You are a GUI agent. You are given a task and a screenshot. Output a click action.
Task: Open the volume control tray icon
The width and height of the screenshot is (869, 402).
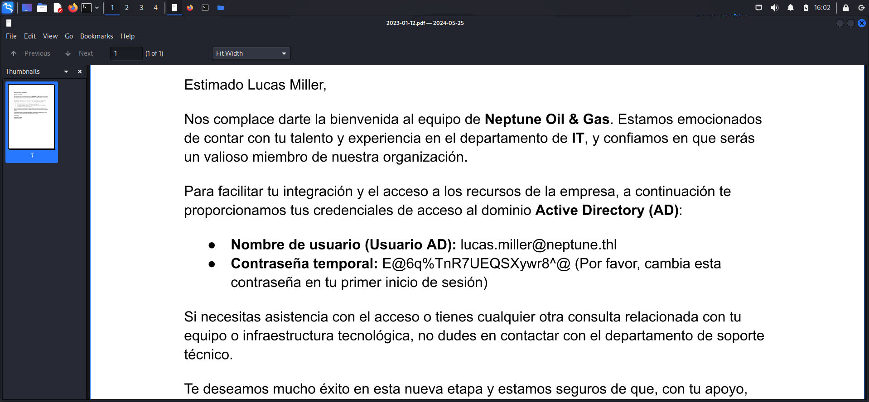pyautogui.click(x=775, y=8)
